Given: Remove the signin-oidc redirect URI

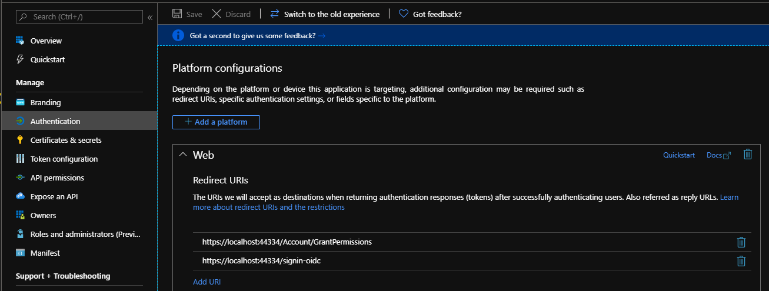Looking at the screenshot, I should pos(741,261).
